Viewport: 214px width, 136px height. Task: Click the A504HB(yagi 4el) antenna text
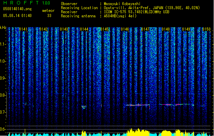pos(120,16)
